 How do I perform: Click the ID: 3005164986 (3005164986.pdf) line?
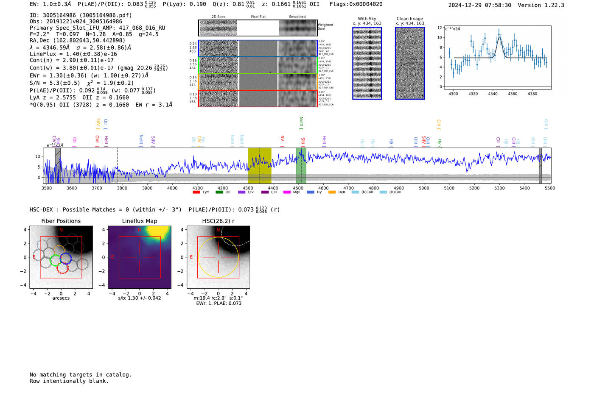(81, 15)
